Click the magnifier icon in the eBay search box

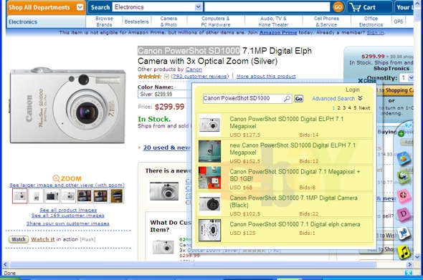tap(287, 99)
